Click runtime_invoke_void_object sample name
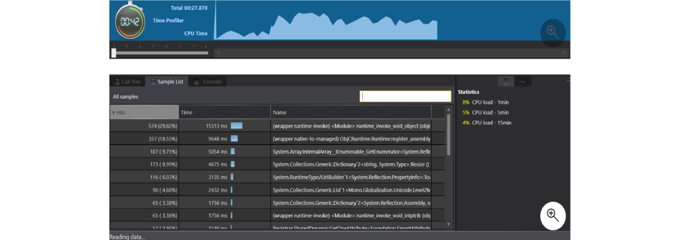679x240 pixels. pyautogui.click(x=351, y=126)
